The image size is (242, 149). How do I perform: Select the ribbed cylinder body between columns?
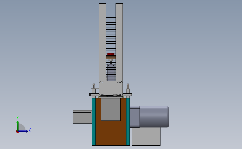click(x=111, y=72)
